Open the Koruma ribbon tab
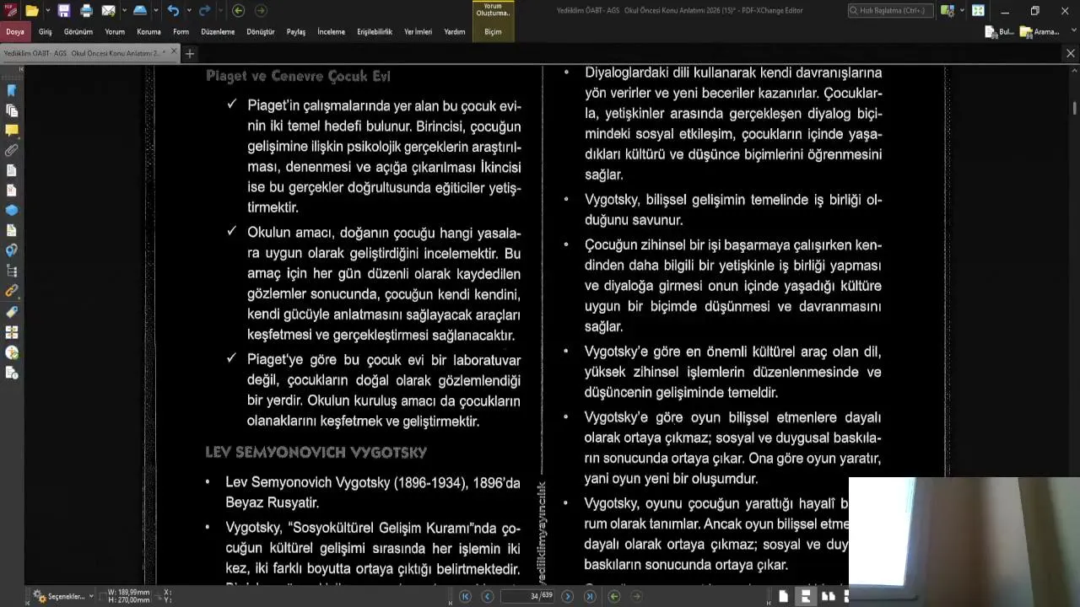Screen dimensions: 1080x607 coord(148,32)
